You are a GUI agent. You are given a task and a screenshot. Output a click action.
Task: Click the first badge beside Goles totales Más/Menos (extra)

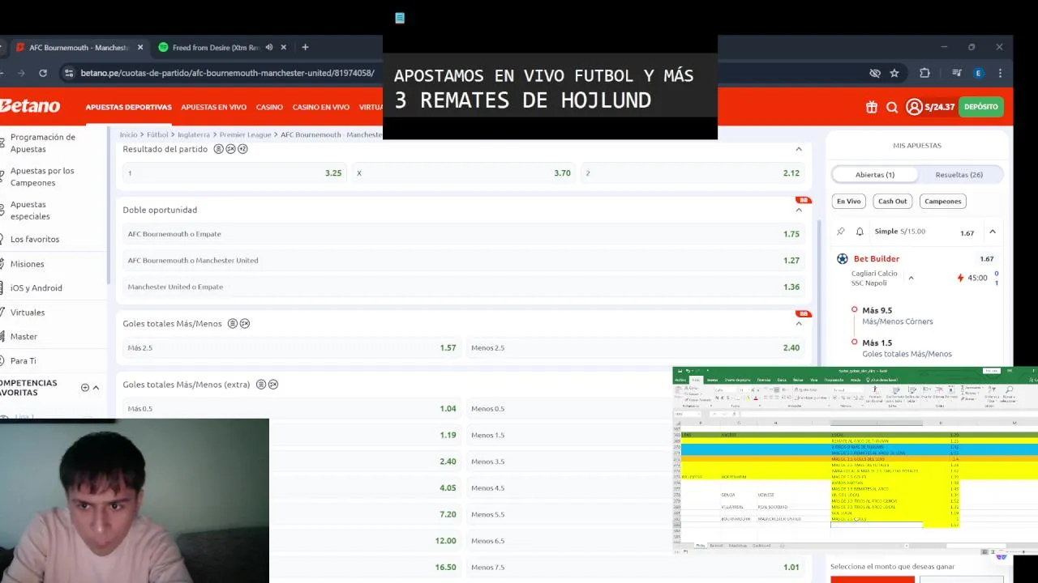coord(260,385)
